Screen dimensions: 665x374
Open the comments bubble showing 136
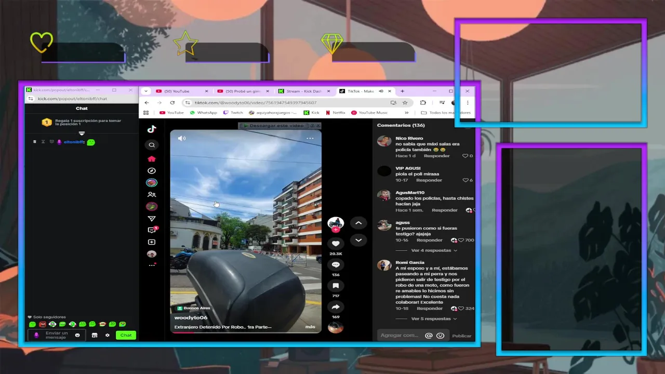coord(336,265)
